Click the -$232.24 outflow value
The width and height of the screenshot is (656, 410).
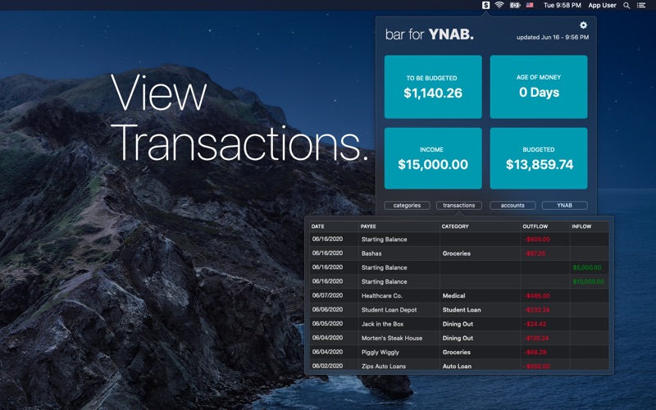(537, 310)
